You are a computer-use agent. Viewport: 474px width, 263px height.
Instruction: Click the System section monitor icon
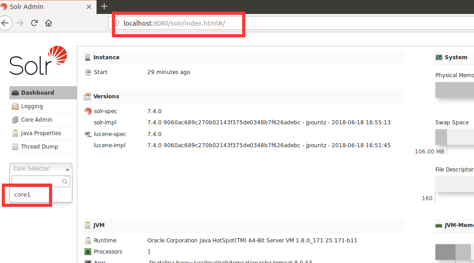[439, 57]
